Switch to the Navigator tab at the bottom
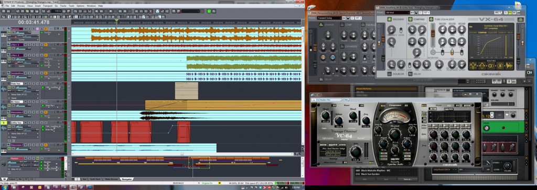Viewport: 537px width, 190px height. point(127,180)
